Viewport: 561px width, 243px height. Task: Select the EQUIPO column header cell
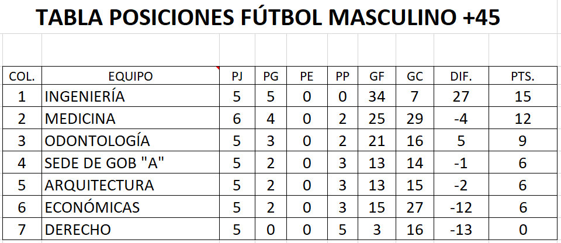click(130, 76)
